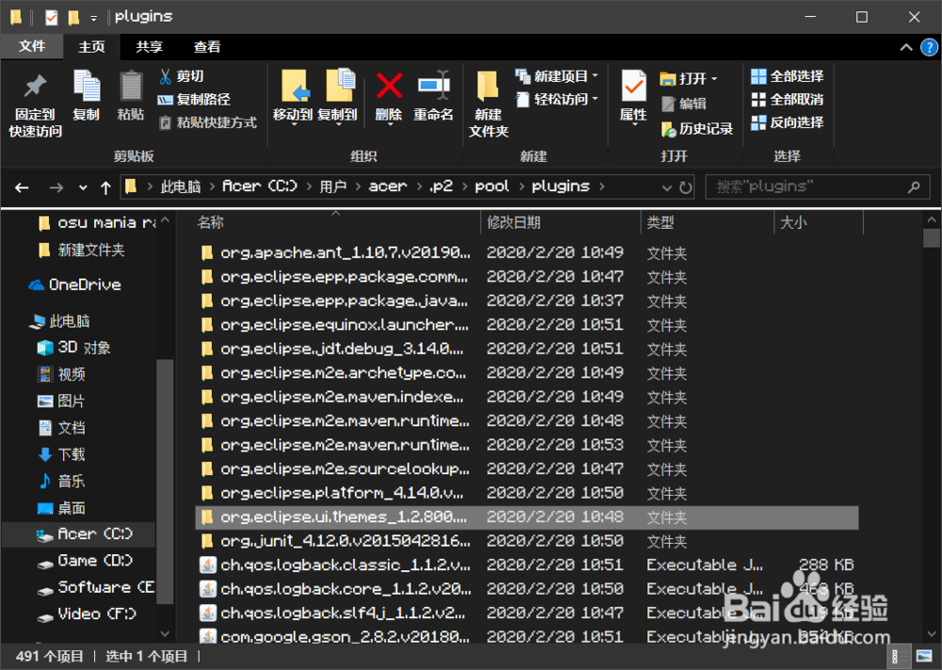942x670 pixels.
Task: Sort by the Type (类型) column header
Action: click(x=659, y=223)
